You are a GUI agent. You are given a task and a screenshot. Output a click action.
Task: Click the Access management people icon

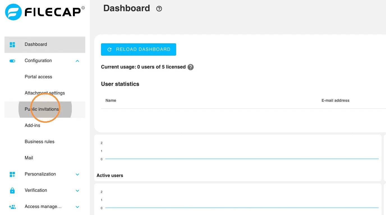[x=12, y=207]
